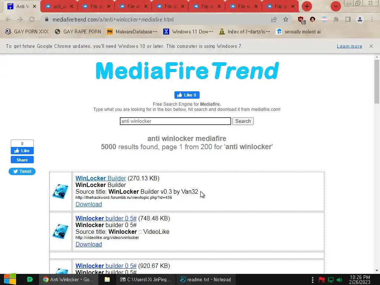This screenshot has width=380, height=285.
Task: Click Download under WinLocker Builder v0.3
Action: [x=89, y=204]
